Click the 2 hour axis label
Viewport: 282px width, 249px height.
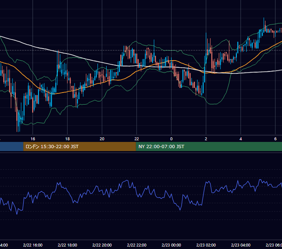[x=206, y=139]
